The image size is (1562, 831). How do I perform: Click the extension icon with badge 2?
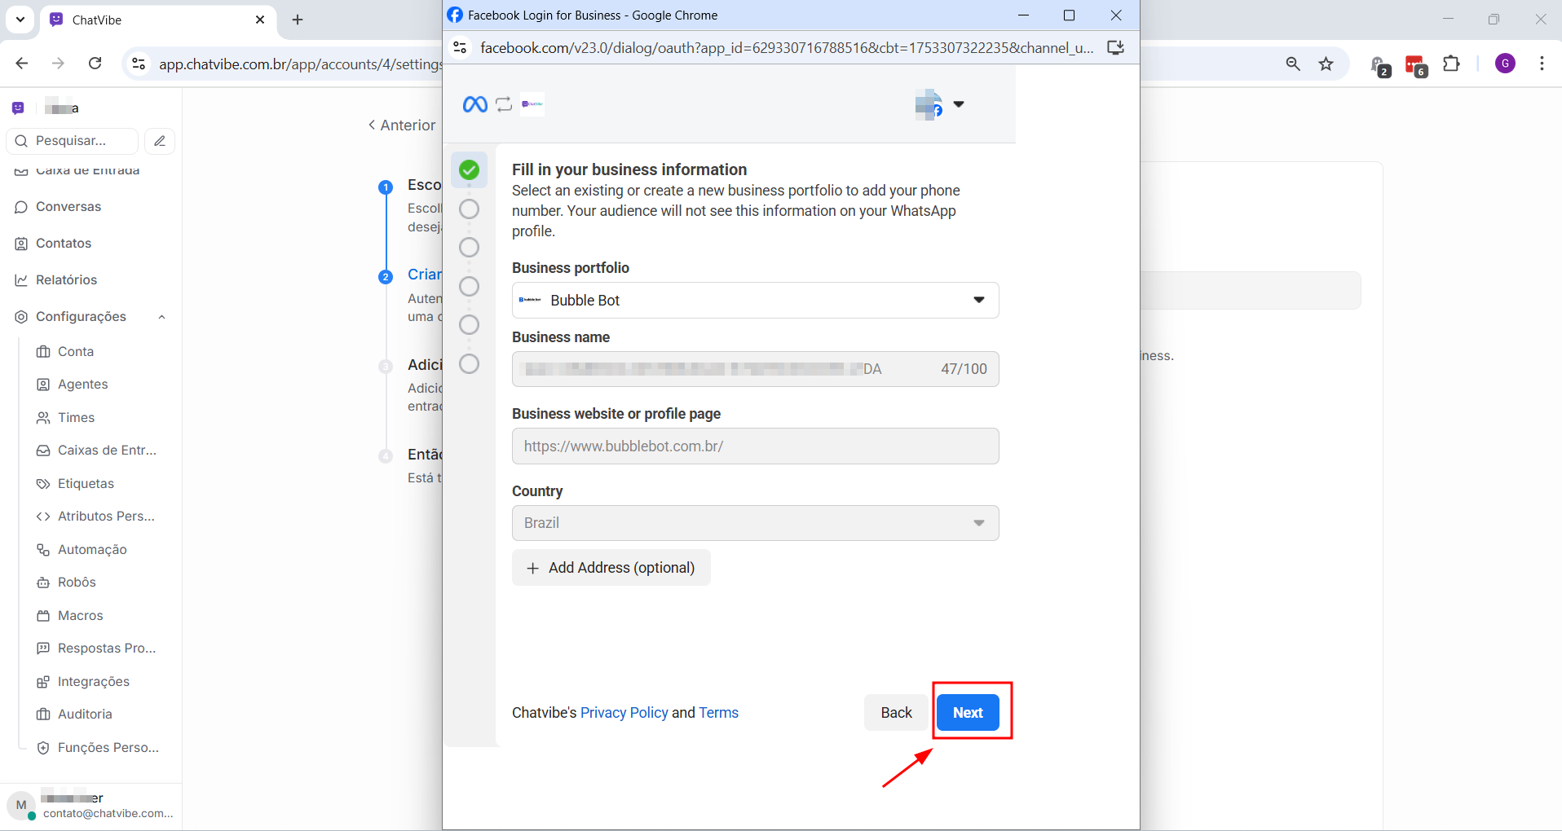pyautogui.click(x=1379, y=65)
